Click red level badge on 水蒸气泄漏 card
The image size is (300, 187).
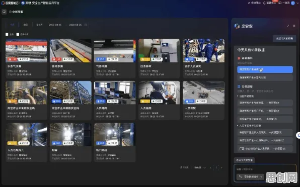[x=12, y=59]
